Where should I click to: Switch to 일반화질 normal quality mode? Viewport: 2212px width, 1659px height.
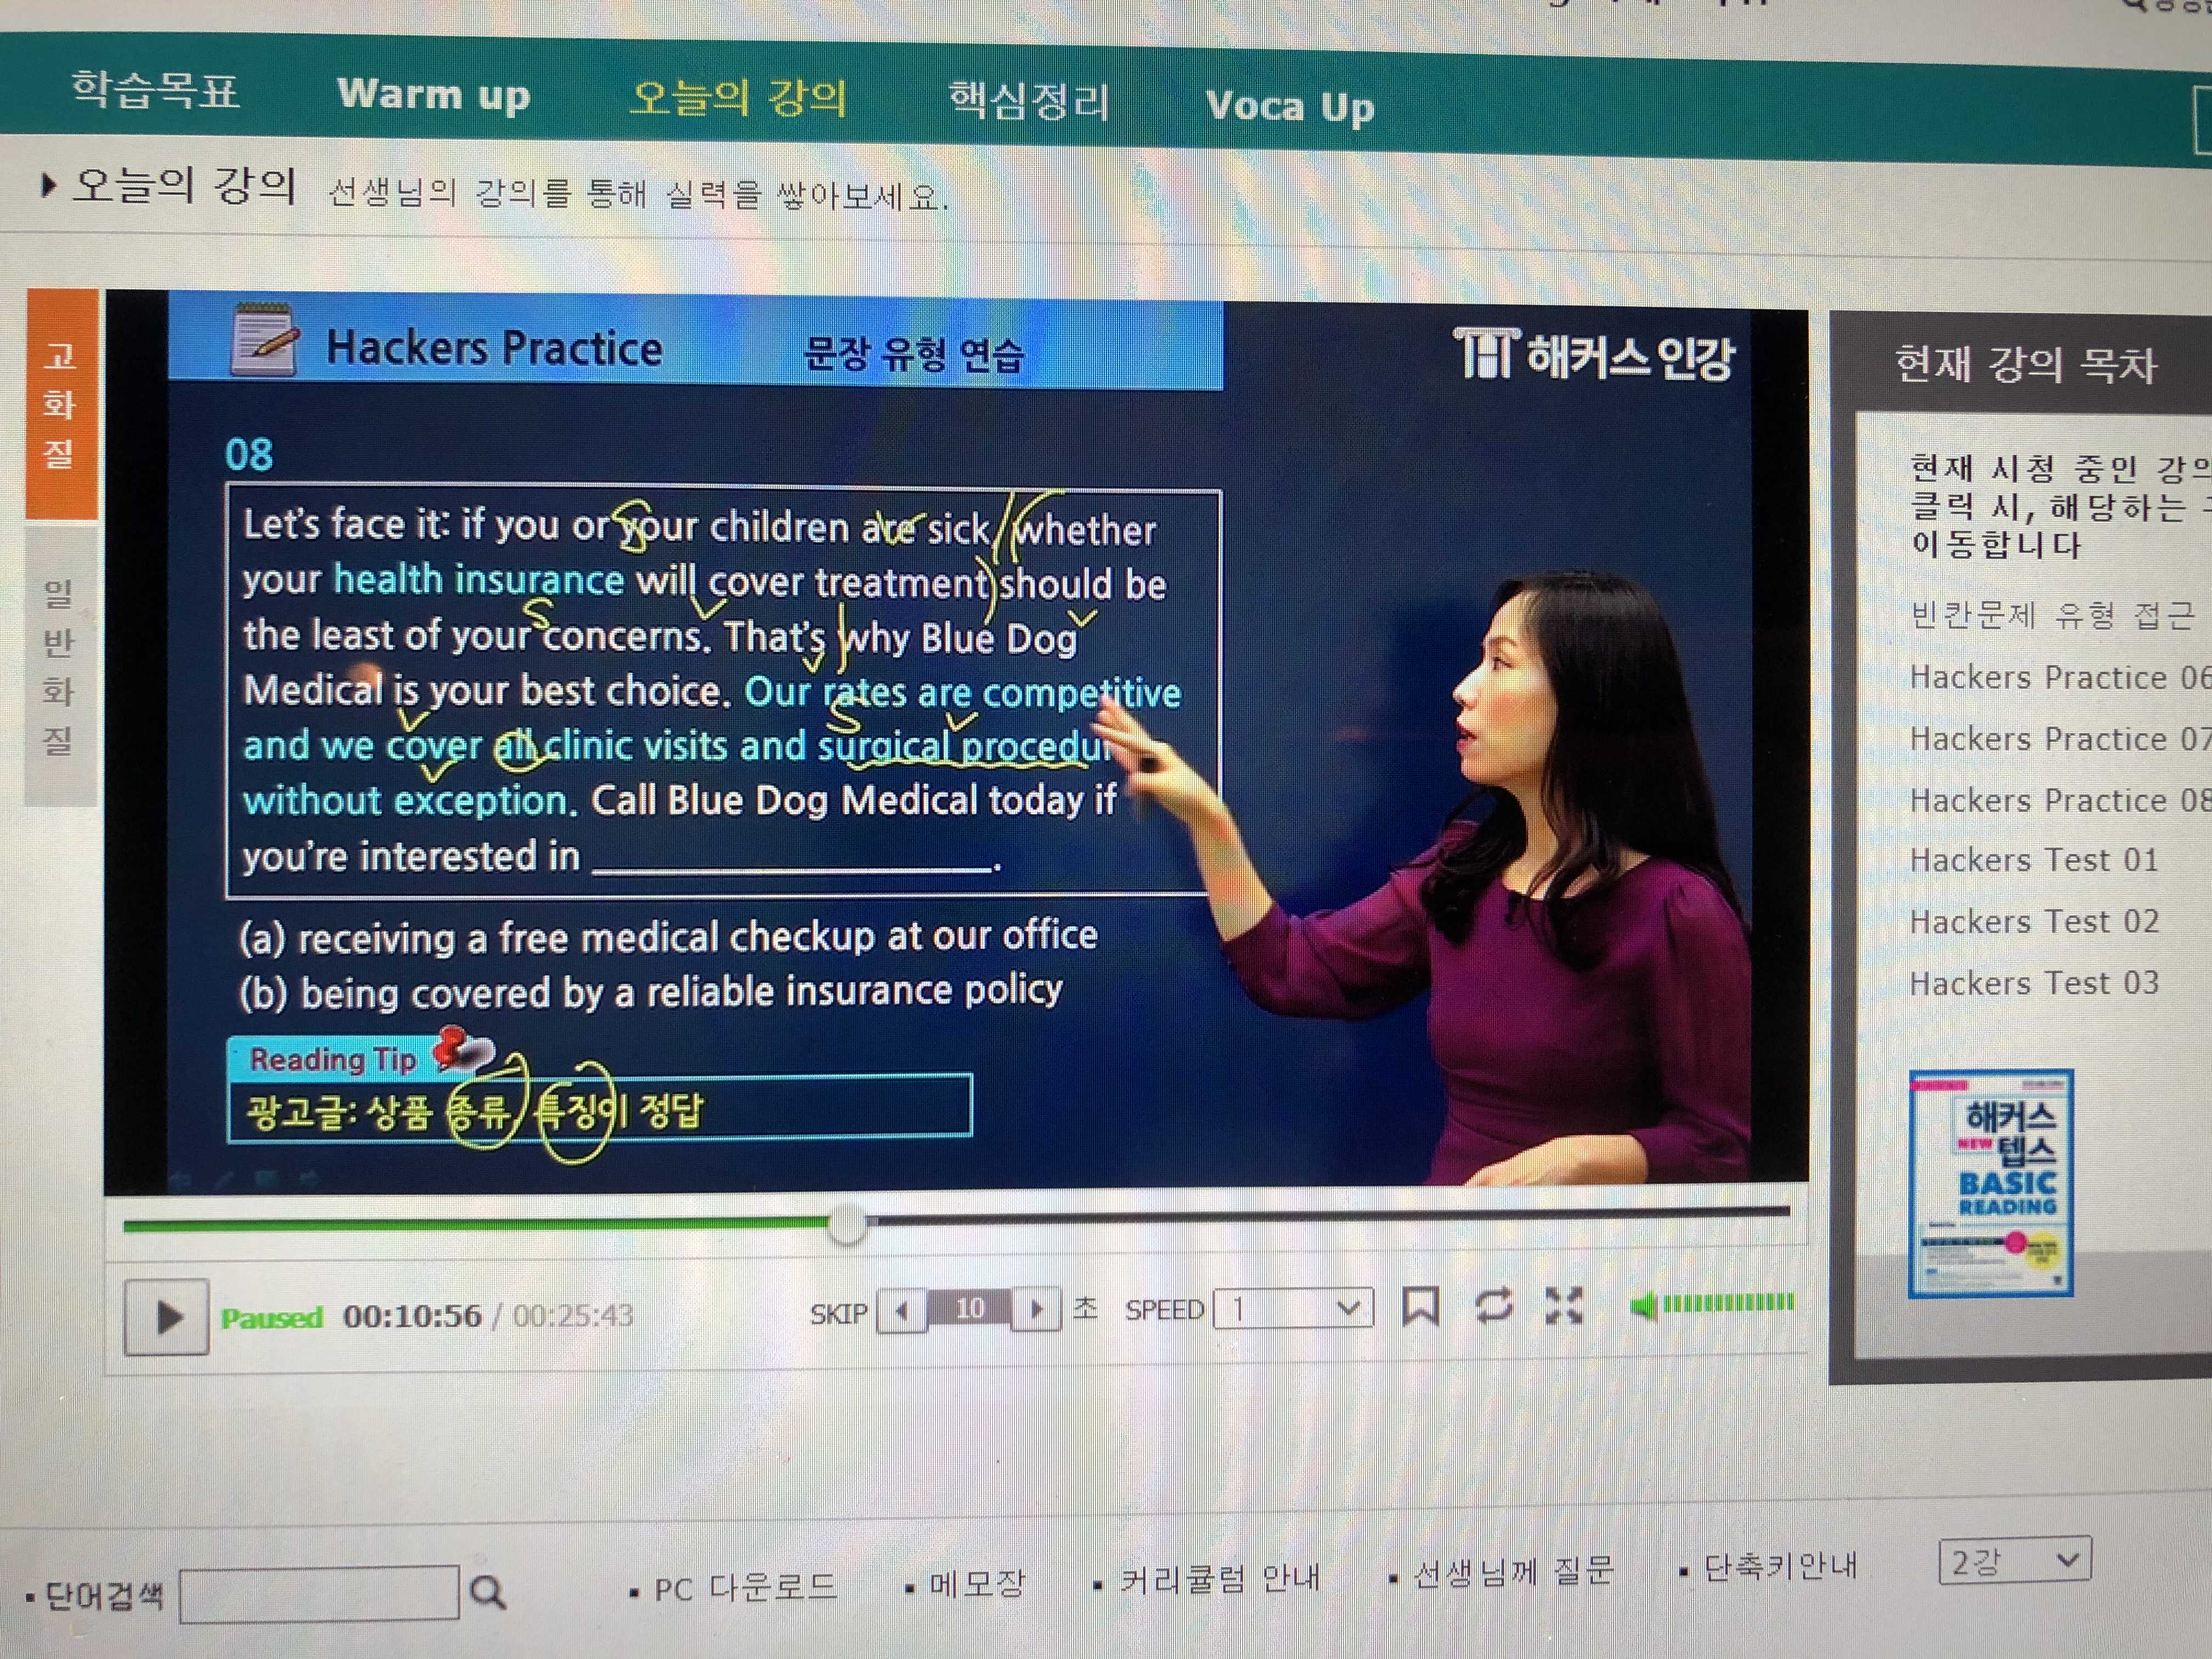tap(58, 666)
